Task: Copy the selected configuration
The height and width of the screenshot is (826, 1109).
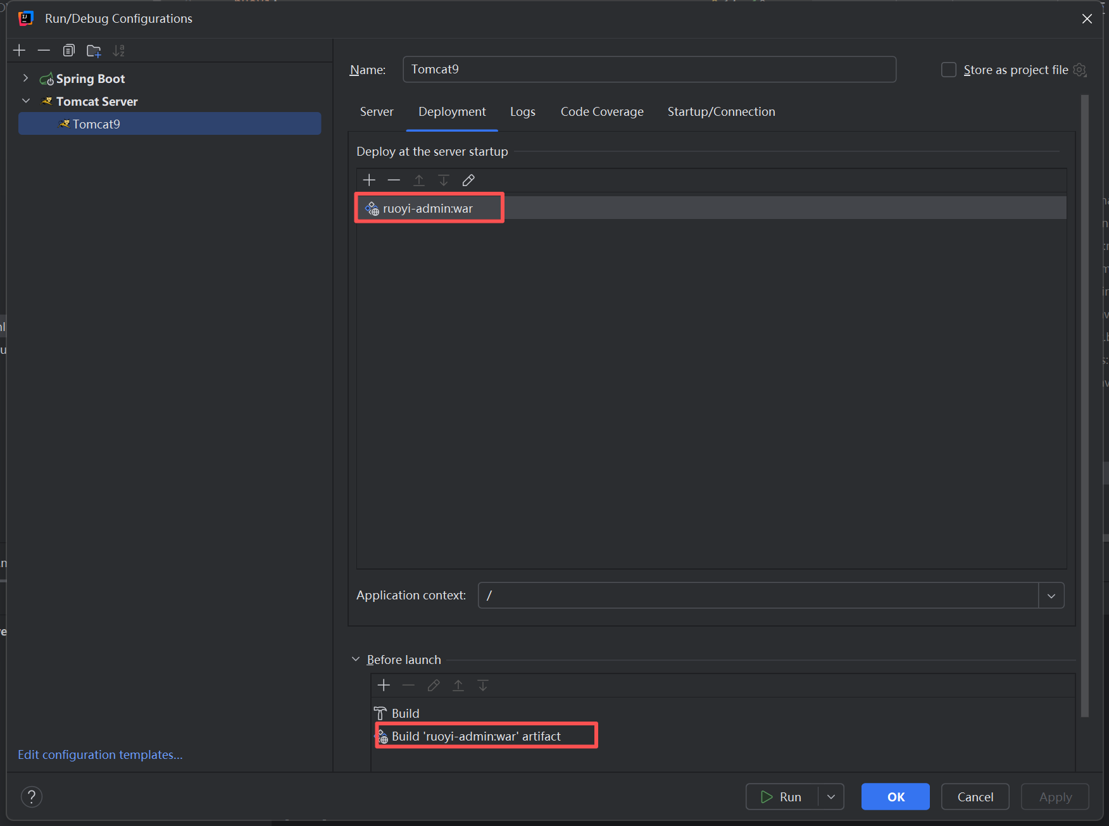Action: pos(69,51)
